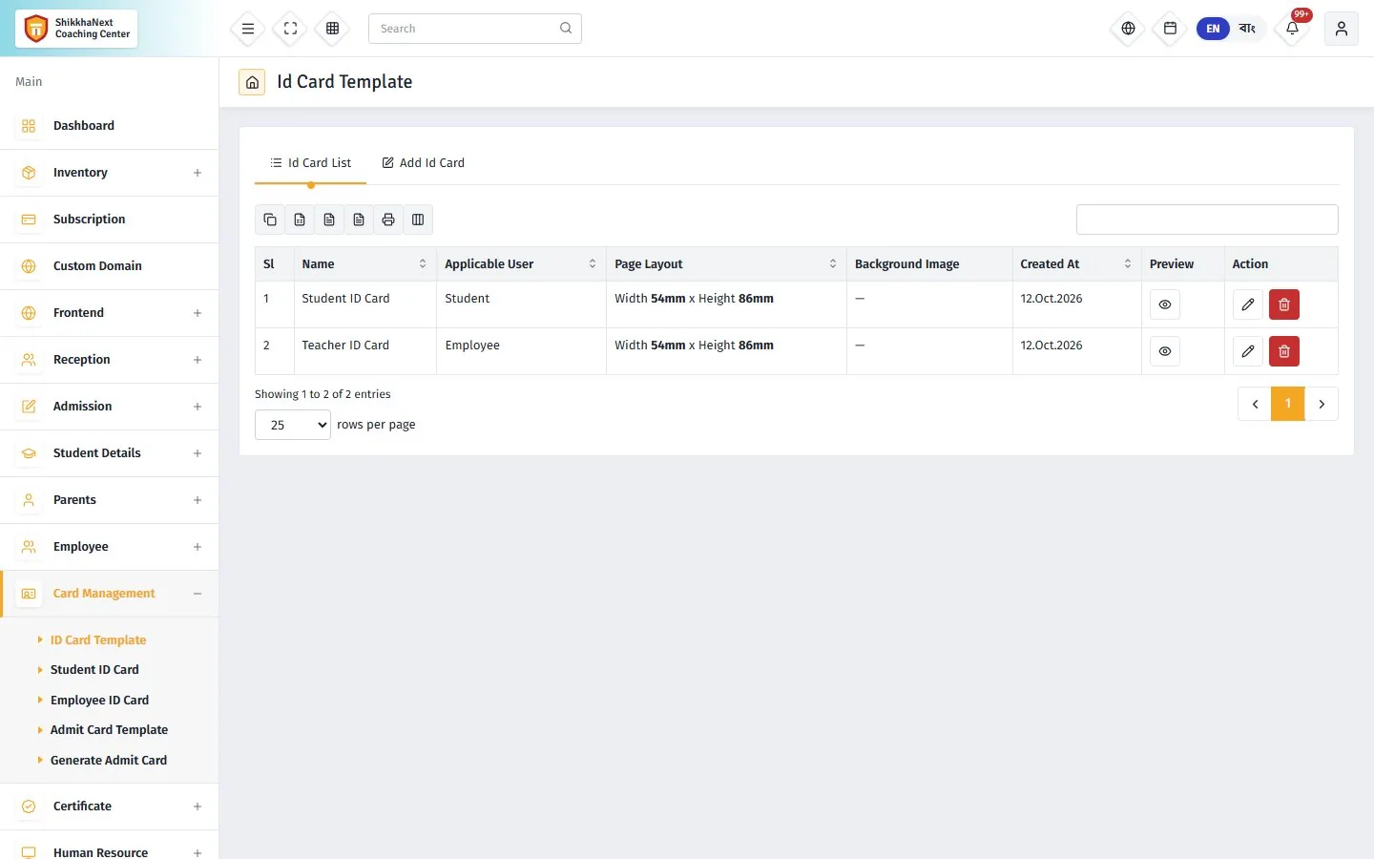Focus the top Search field
1374x859 pixels.
click(475, 29)
